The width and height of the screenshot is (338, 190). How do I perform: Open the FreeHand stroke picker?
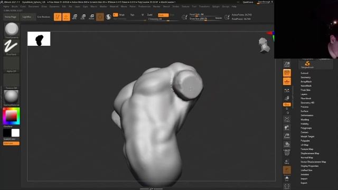pyautogui.click(x=12, y=47)
